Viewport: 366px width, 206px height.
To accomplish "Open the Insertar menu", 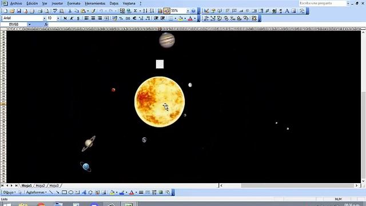I will pyautogui.click(x=57, y=3).
